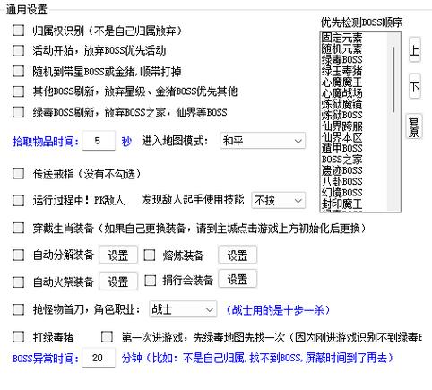The width and height of the screenshot is (432, 390).
Task: Check 抢怪物首刀 option
Action: tap(18, 309)
